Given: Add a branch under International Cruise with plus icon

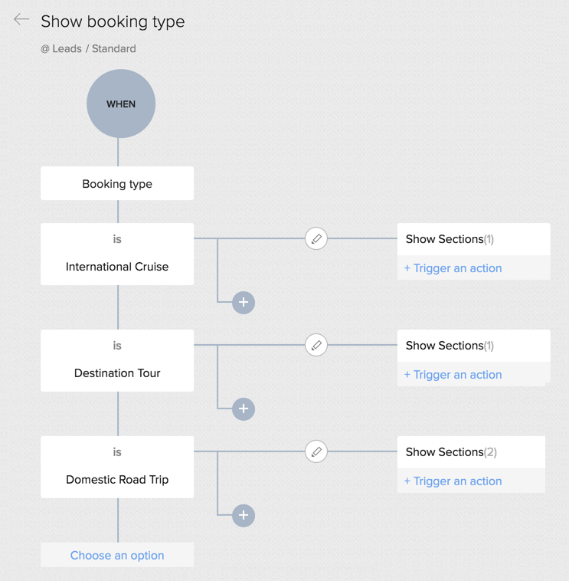Looking at the screenshot, I should click(244, 303).
